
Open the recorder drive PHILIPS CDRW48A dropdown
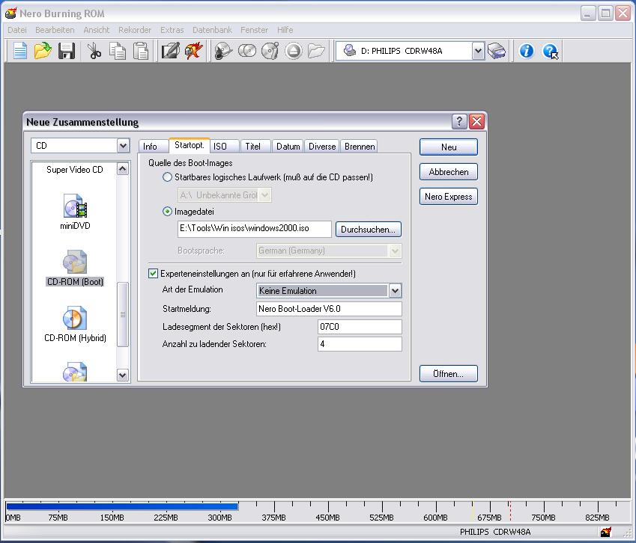coord(478,51)
